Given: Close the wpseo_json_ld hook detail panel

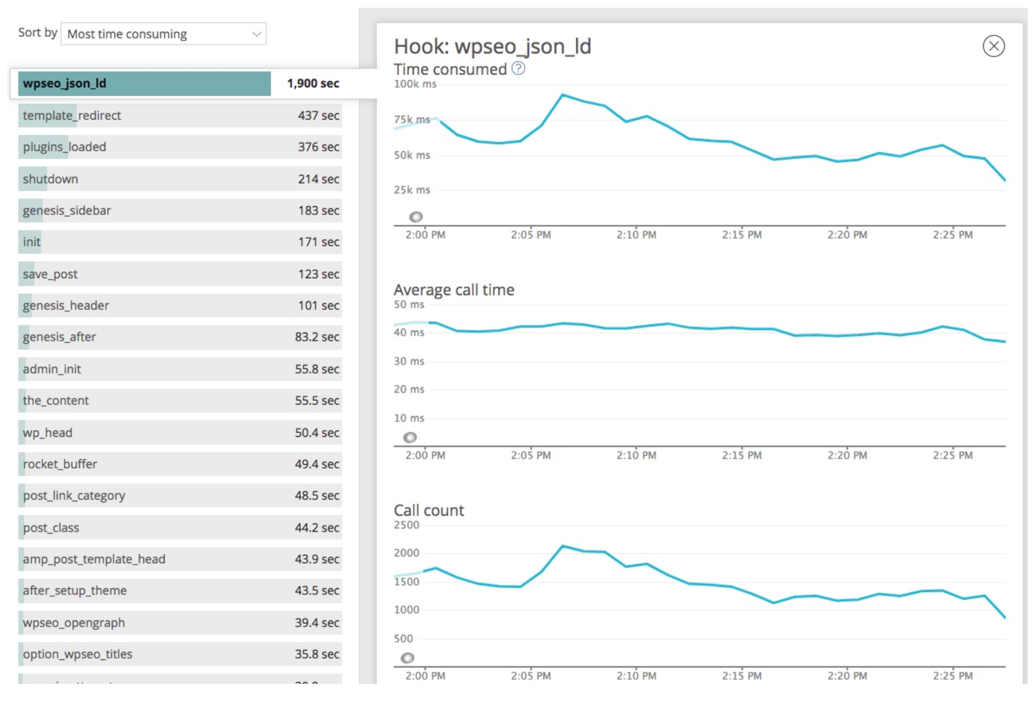Looking at the screenshot, I should click(x=993, y=46).
